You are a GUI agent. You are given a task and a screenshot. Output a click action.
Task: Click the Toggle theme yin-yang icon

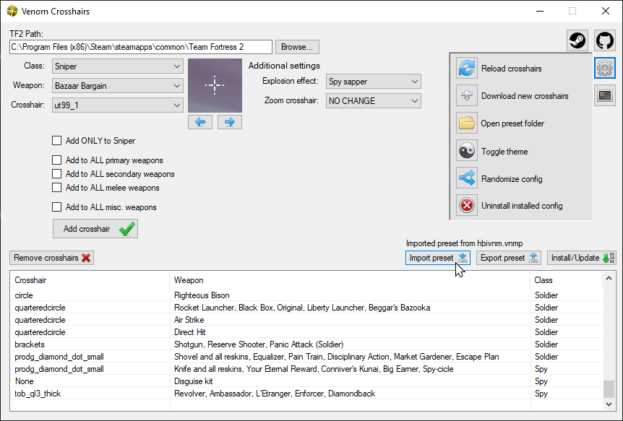(x=466, y=151)
